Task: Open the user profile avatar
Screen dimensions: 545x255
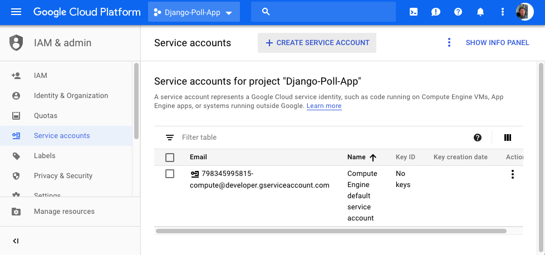Action: coord(524,12)
